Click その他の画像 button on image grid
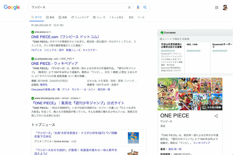Viewport: 233px width, 155px height. coord(212,107)
